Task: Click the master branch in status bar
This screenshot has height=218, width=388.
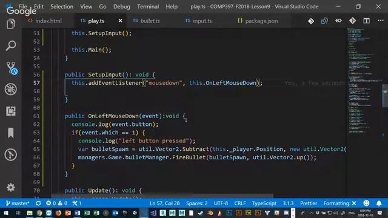Action: (18, 203)
